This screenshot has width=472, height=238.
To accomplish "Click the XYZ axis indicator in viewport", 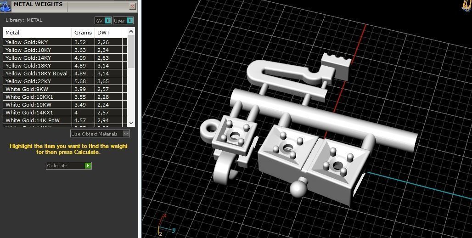I will tap(166, 225).
